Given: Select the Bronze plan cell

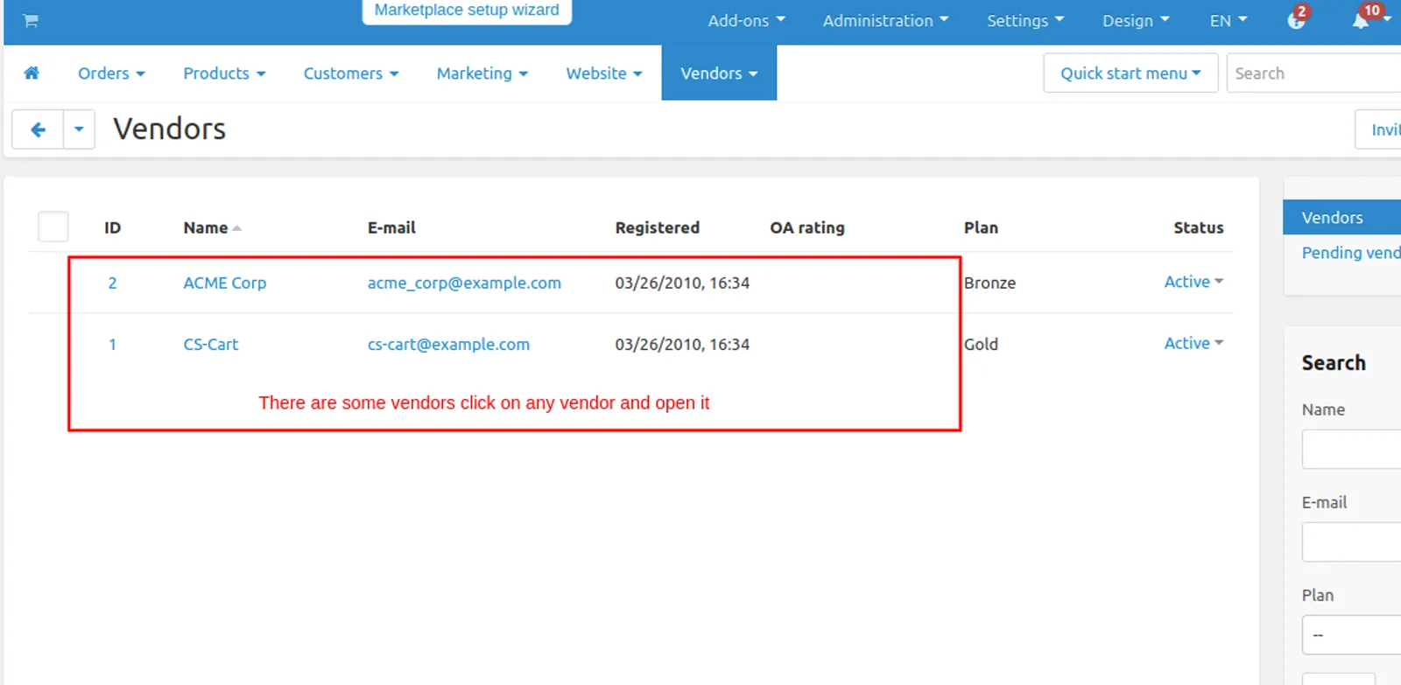Looking at the screenshot, I should tap(989, 283).
